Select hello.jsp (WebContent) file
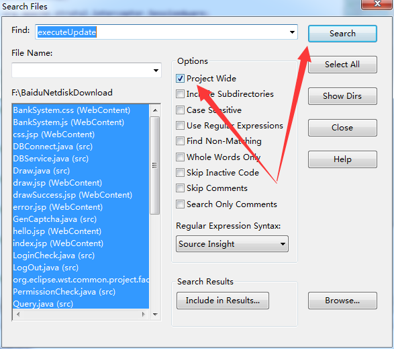This screenshot has width=394, height=349. (81, 231)
